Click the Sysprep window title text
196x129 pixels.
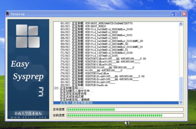coord(18,14)
